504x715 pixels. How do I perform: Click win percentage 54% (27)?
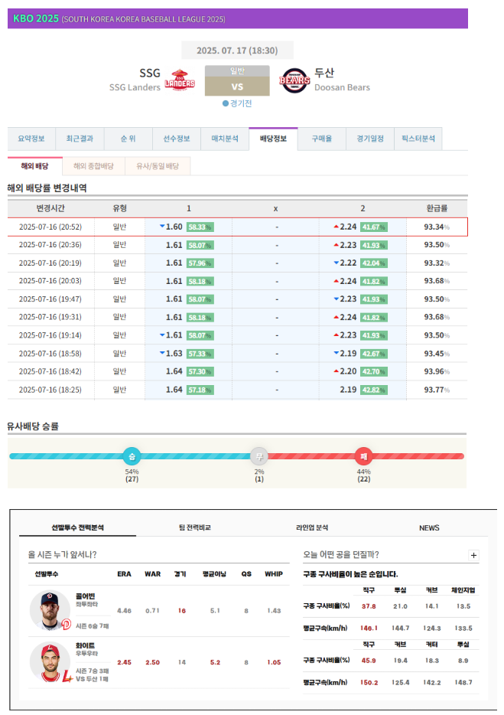(x=132, y=475)
